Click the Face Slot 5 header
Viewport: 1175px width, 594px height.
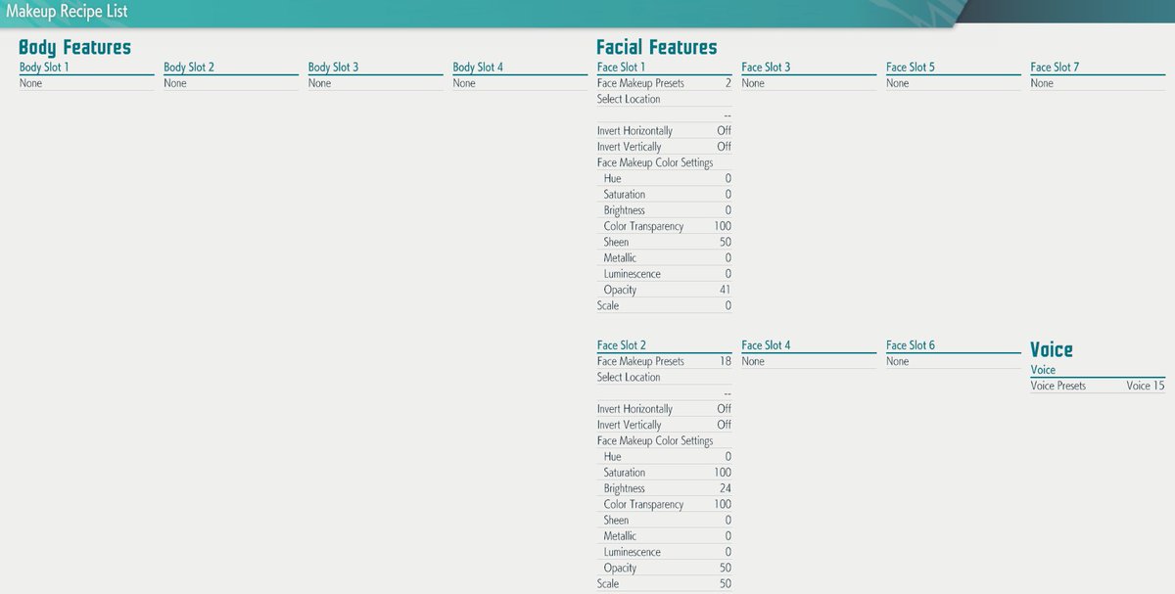[x=911, y=68]
